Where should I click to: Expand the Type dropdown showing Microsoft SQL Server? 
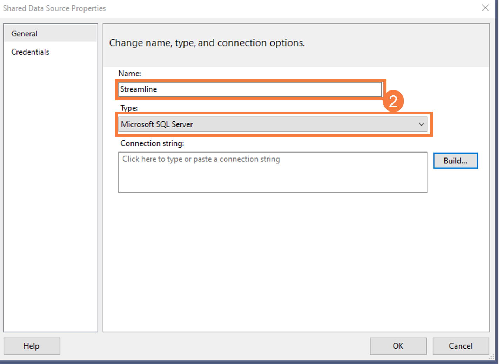click(273, 124)
